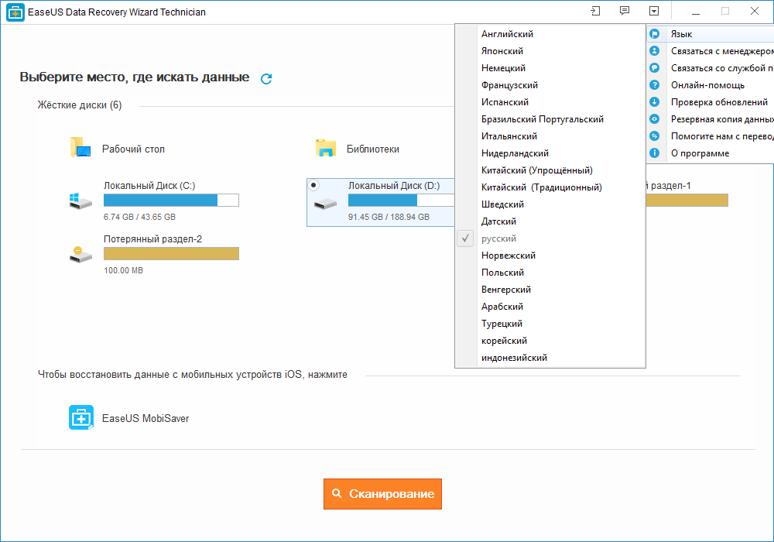774x542 pixels.
Task: Click the Локальный Диск (D:) usage bar
Action: point(401,200)
